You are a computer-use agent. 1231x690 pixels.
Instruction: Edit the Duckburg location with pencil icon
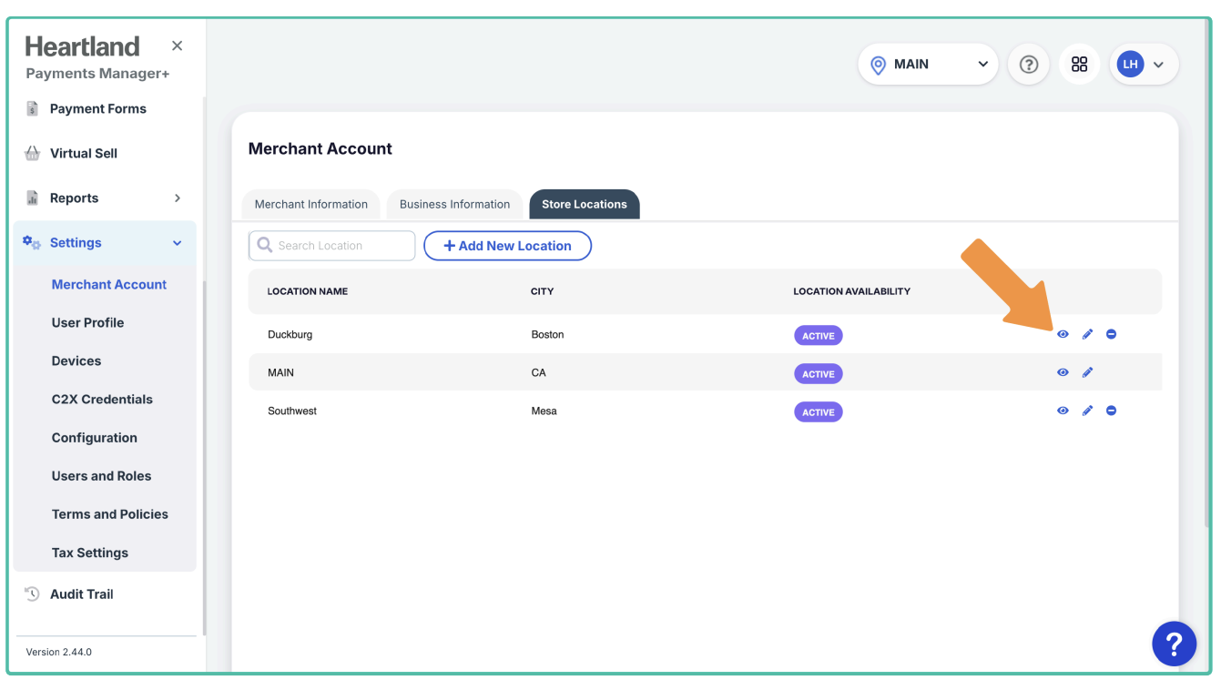(1087, 335)
